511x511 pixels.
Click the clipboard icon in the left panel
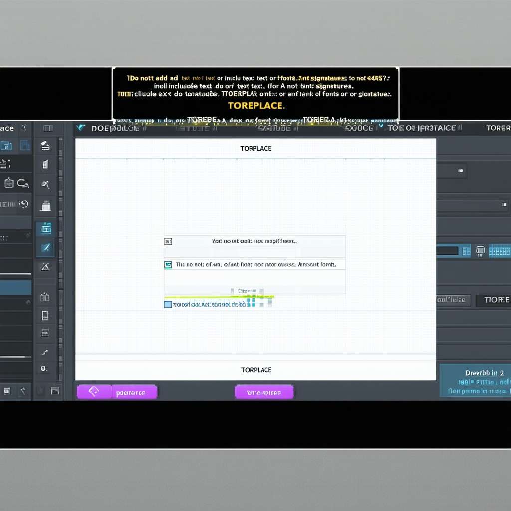click(x=9, y=183)
